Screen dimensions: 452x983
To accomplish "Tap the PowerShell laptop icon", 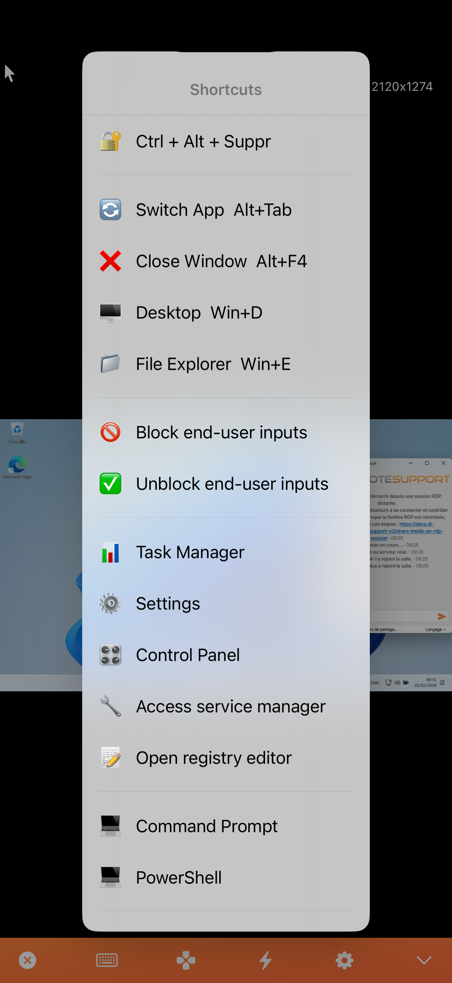I will [111, 877].
